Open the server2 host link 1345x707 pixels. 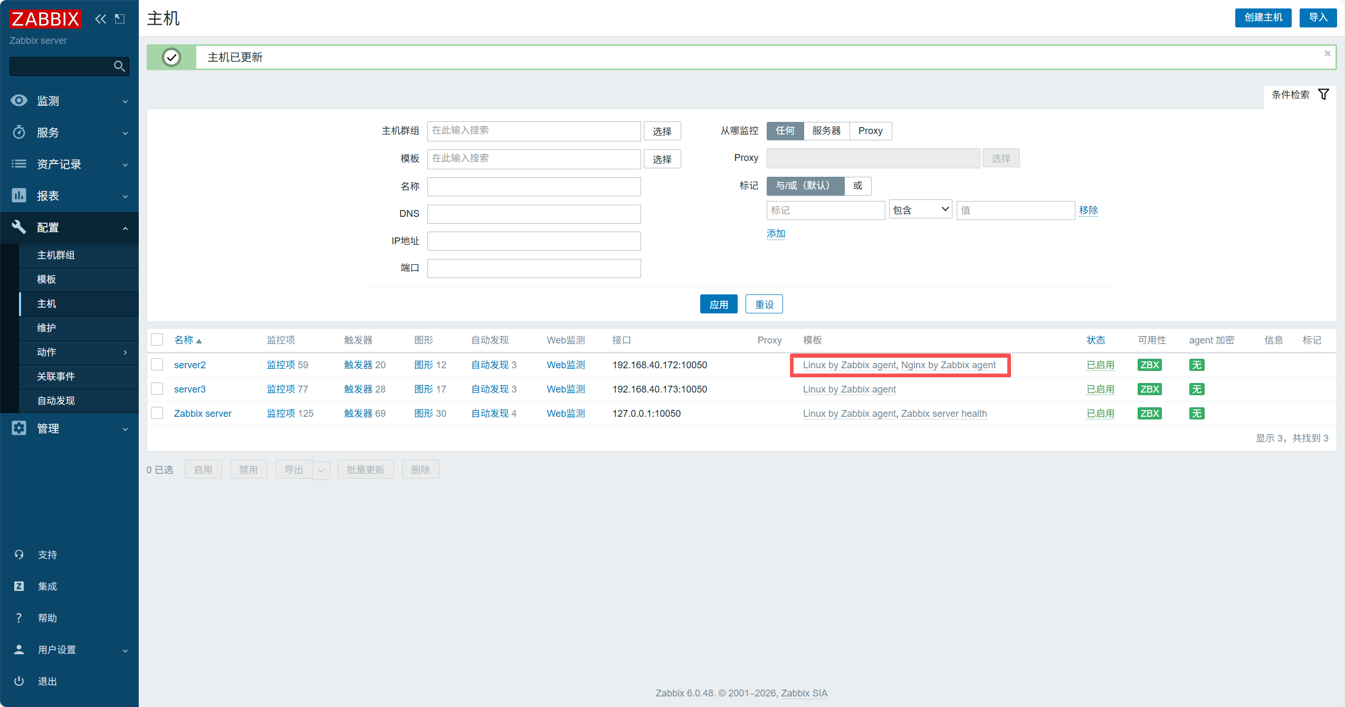point(190,365)
